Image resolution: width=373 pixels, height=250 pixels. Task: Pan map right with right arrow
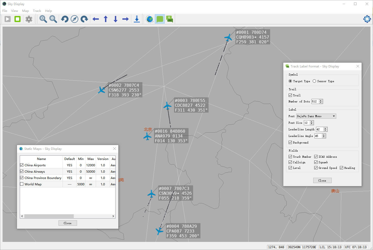coord(125,19)
